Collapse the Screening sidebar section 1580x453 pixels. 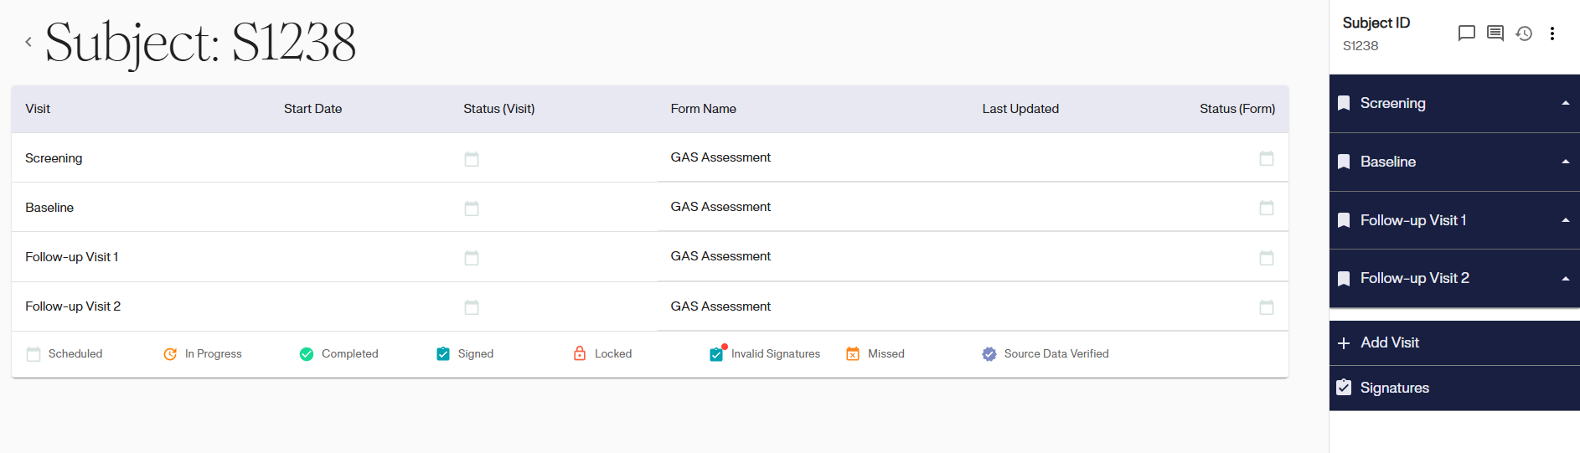coord(1565,103)
